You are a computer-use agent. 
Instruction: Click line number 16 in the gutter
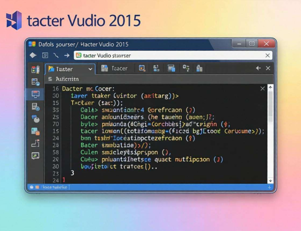click(x=55, y=88)
